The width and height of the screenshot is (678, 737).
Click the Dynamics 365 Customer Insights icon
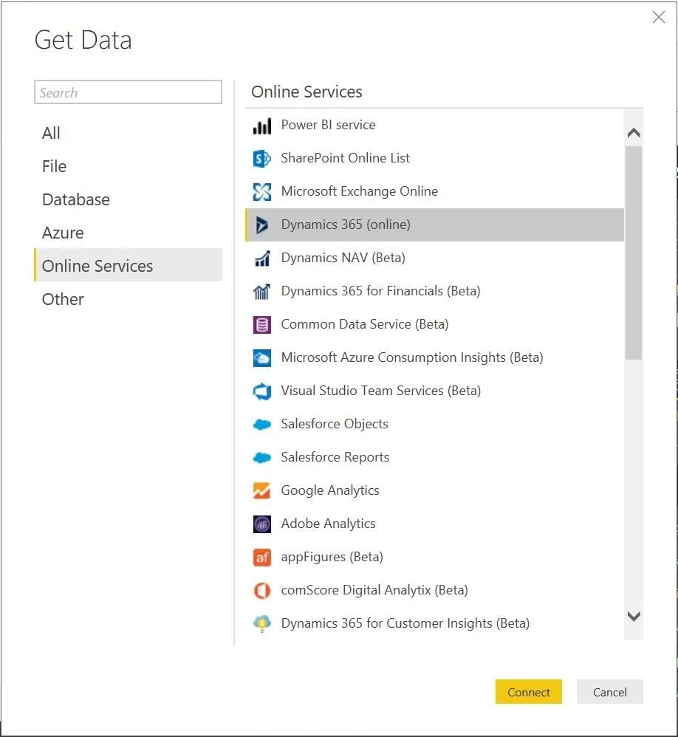click(262, 624)
